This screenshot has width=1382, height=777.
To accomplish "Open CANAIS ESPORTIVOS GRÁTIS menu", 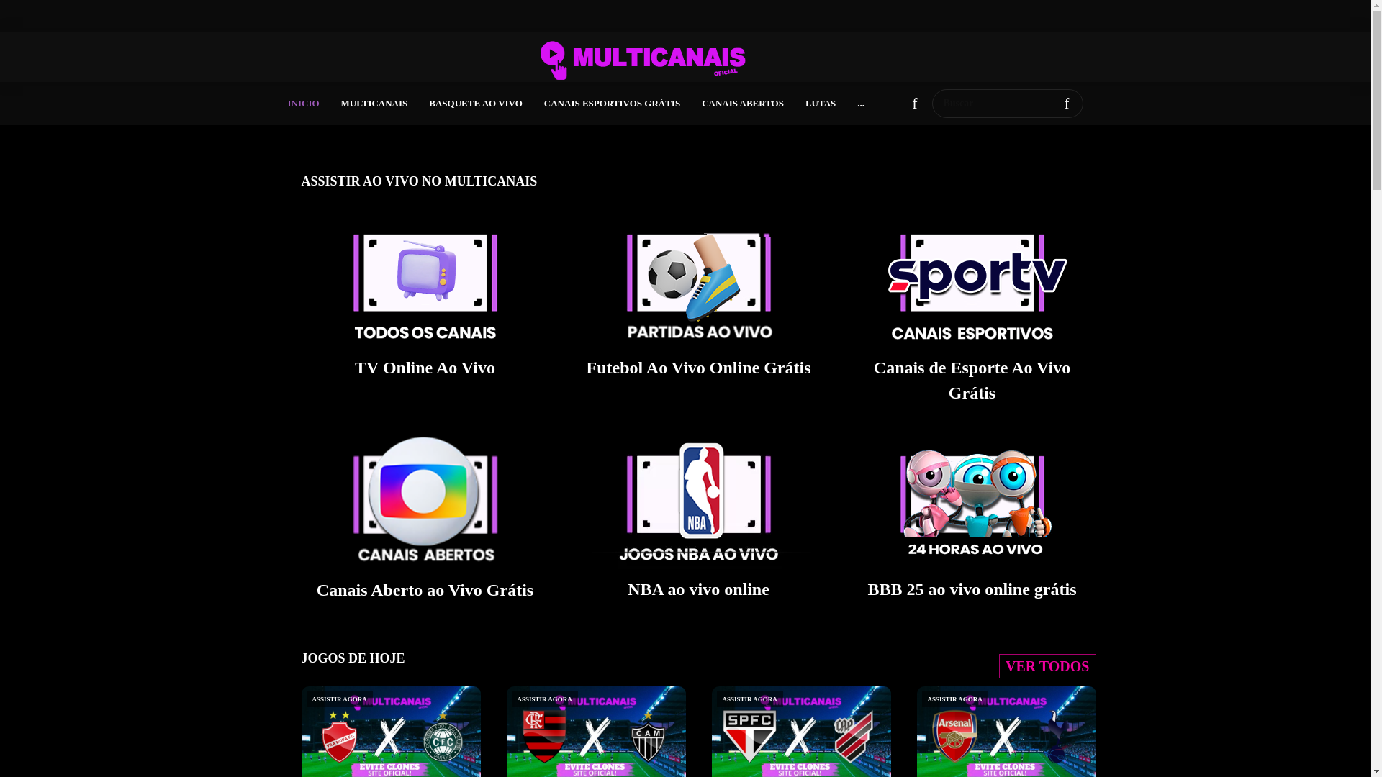I will (612, 104).
